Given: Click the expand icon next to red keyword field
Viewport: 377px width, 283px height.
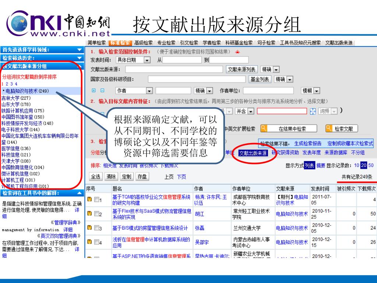Looking at the screenshot, I should pyautogui.click(x=313, y=111).
